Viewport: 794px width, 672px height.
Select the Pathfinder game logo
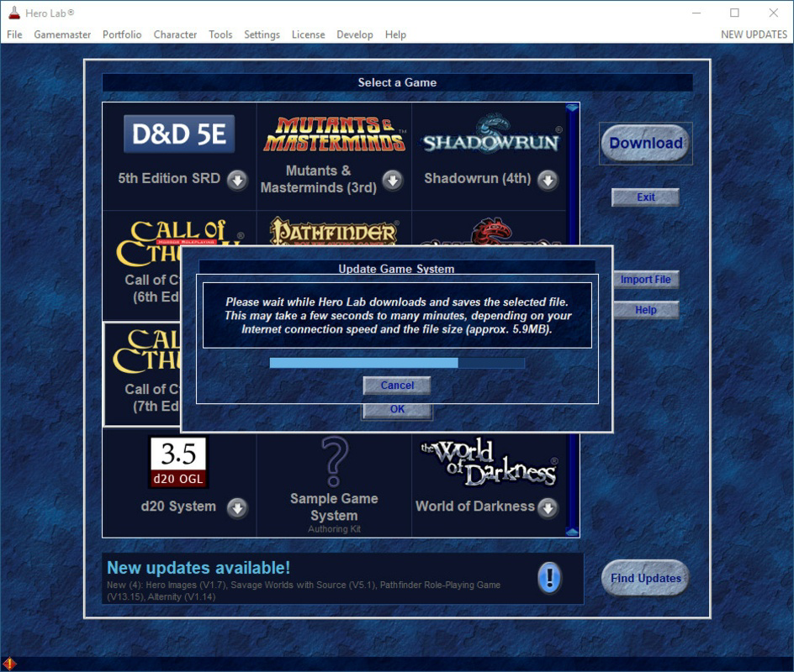click(334, 232)
